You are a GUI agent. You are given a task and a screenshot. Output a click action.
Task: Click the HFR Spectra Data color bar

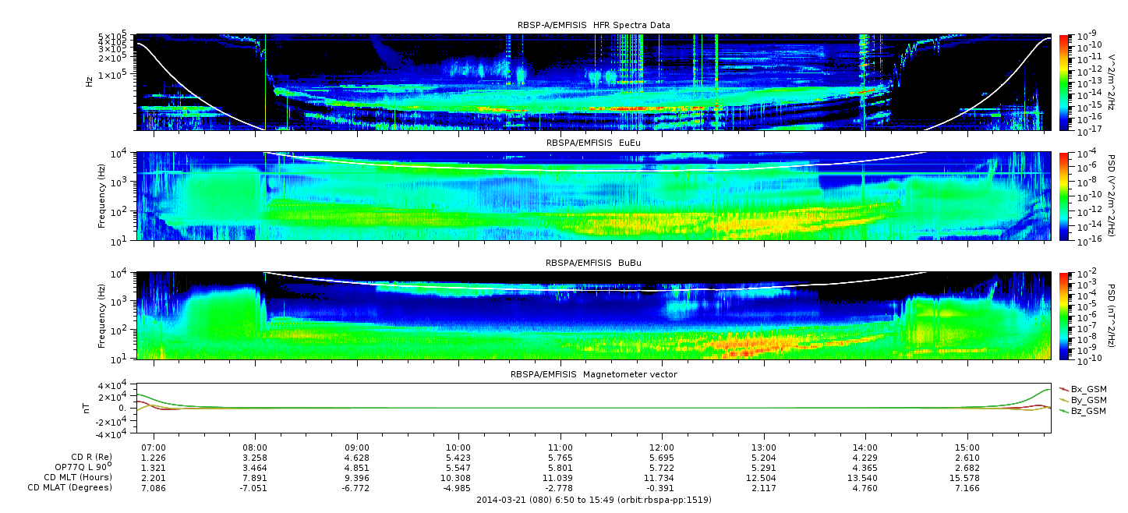tap(1065, 82)
